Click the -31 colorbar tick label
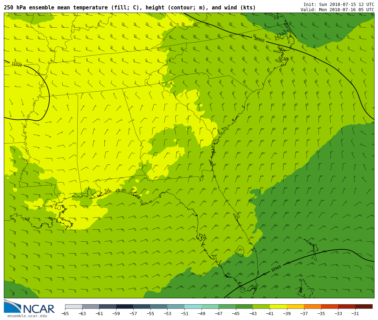This screenshot has height=320, width=378. click(x=355, y=313)
